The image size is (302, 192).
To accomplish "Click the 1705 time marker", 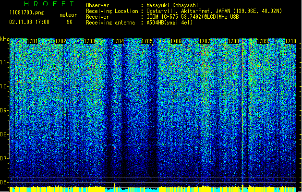I will [x=147, y=41].
